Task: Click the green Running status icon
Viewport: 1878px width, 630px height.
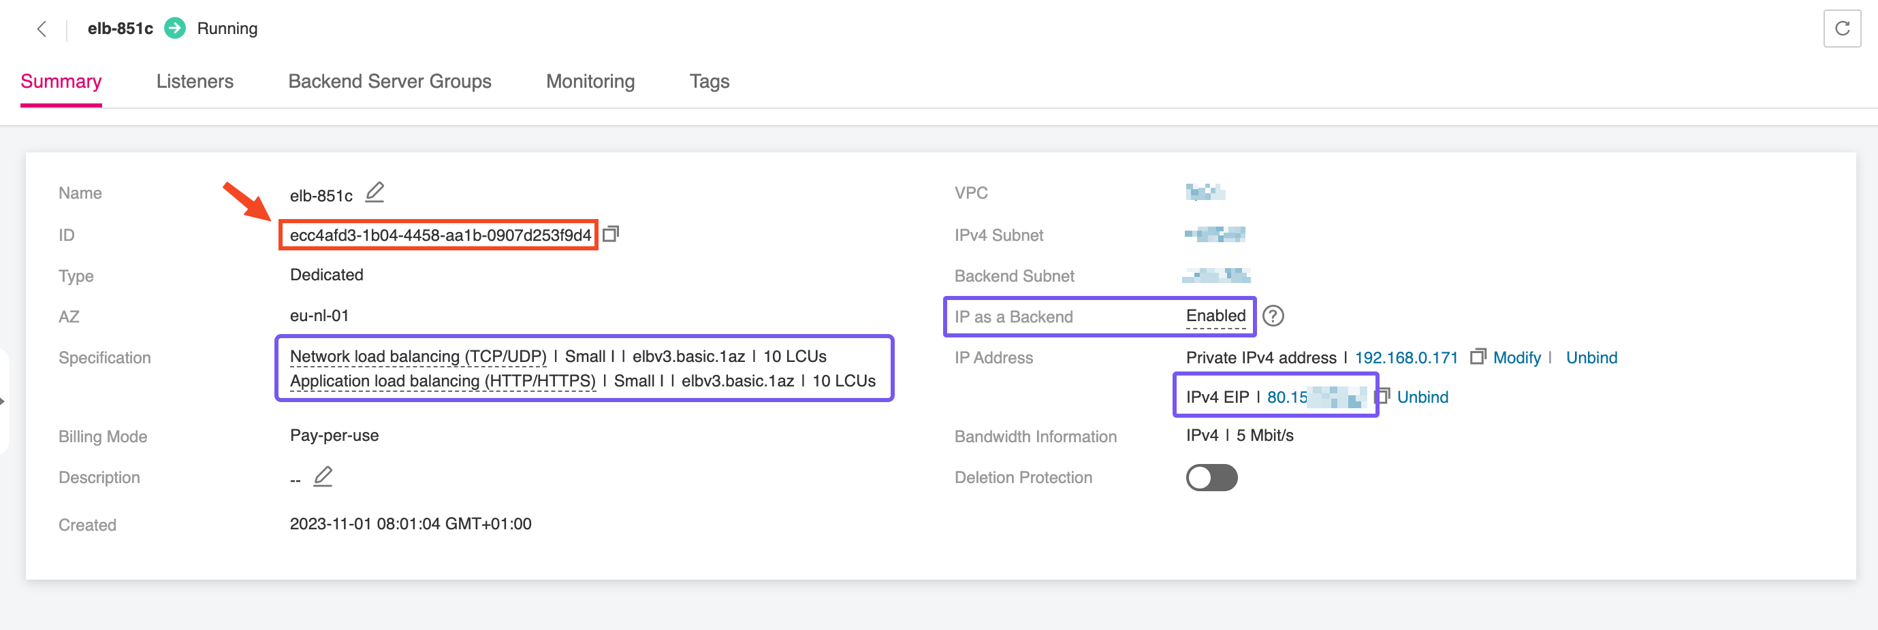Action: (175, 29)
